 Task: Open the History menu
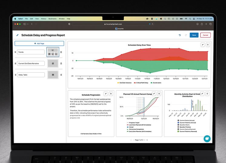click(44, 19)
